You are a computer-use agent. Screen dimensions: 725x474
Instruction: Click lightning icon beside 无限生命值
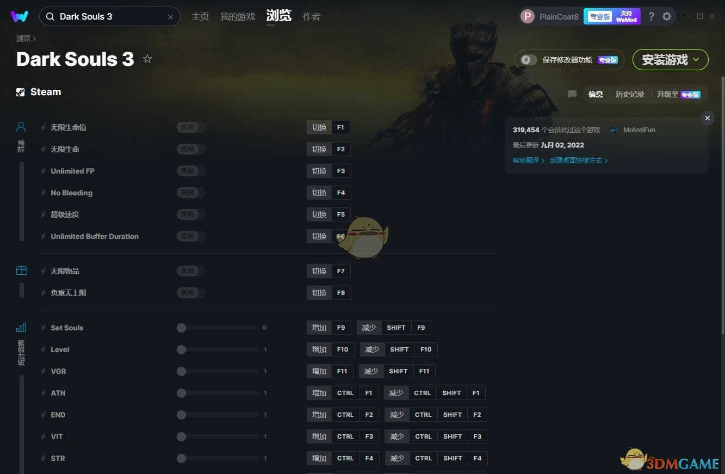pos(44,127)
